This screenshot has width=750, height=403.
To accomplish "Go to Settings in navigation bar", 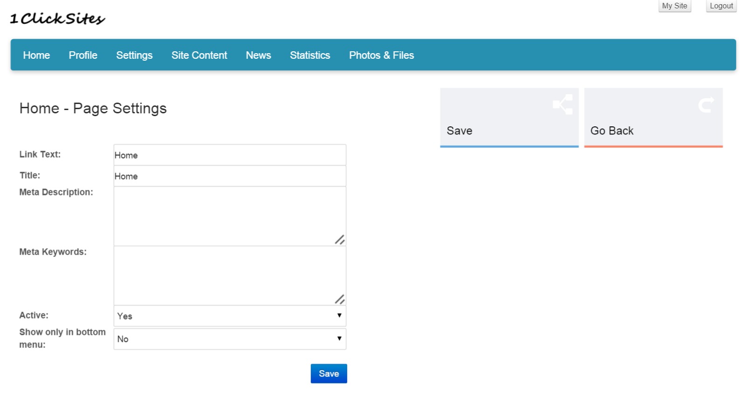I will pos(134,55).
